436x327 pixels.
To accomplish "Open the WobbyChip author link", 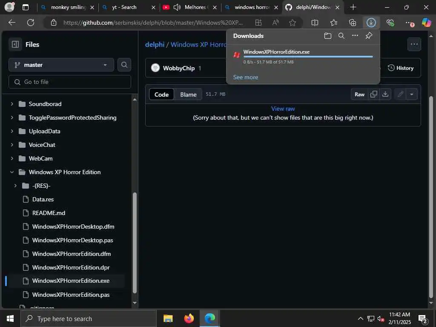I will pyautogui.click(x=179, y=68).
